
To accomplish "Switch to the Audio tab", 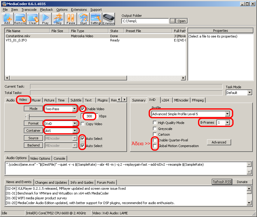I will (11, 100).
